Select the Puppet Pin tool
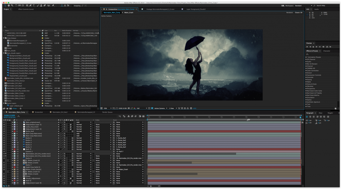 pyautogui.click(x=53, y=5)
